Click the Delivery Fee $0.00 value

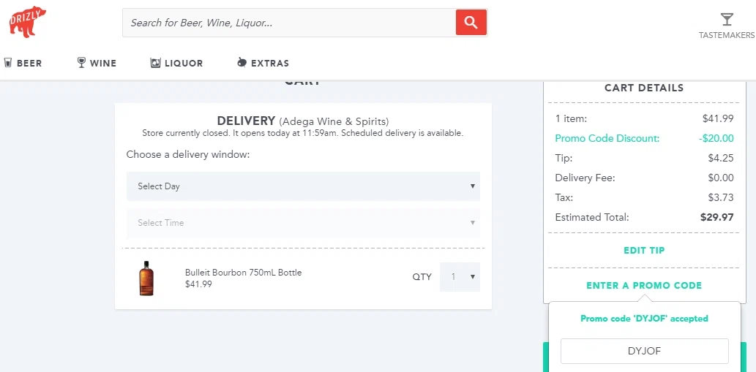coord(721,178)
